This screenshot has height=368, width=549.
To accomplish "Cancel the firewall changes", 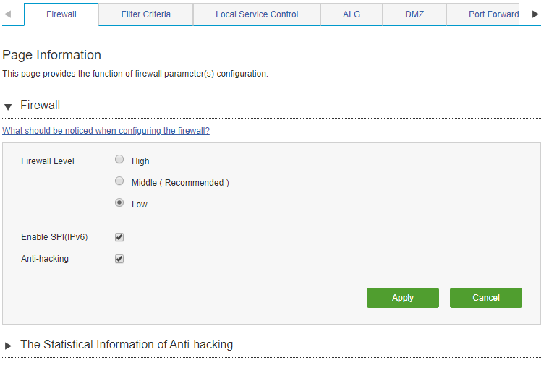I will pos(486,298).
